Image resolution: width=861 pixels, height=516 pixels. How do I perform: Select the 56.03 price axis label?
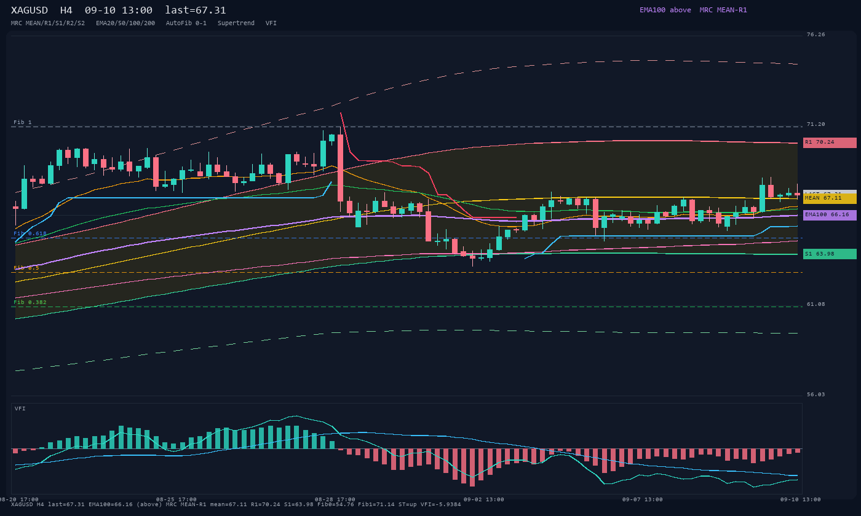816,394
